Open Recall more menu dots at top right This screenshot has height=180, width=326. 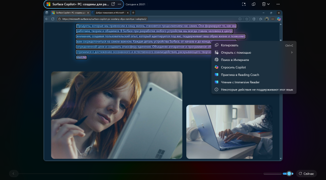point(278,4)
